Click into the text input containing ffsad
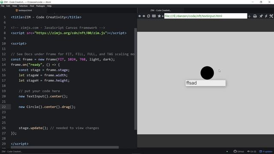Screen dimensions: 274x154 (205, 83)
